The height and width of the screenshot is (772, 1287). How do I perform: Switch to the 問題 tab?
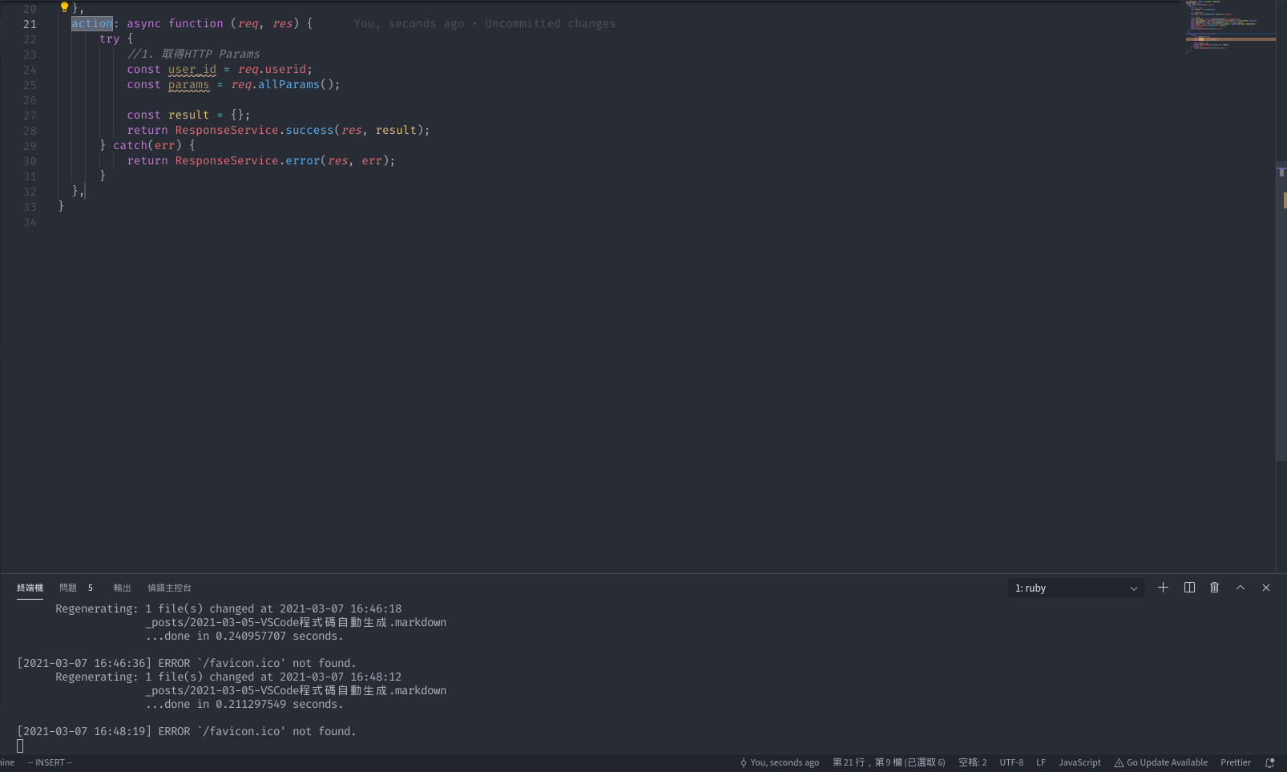coord(68,588)
